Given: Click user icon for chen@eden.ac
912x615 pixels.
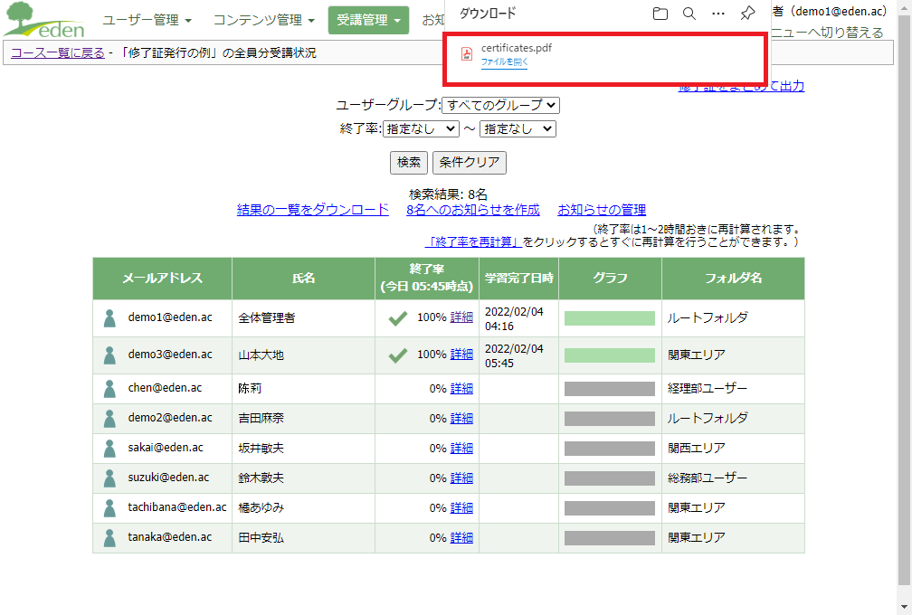Looking at the screenshot, I should pos(109,389).
